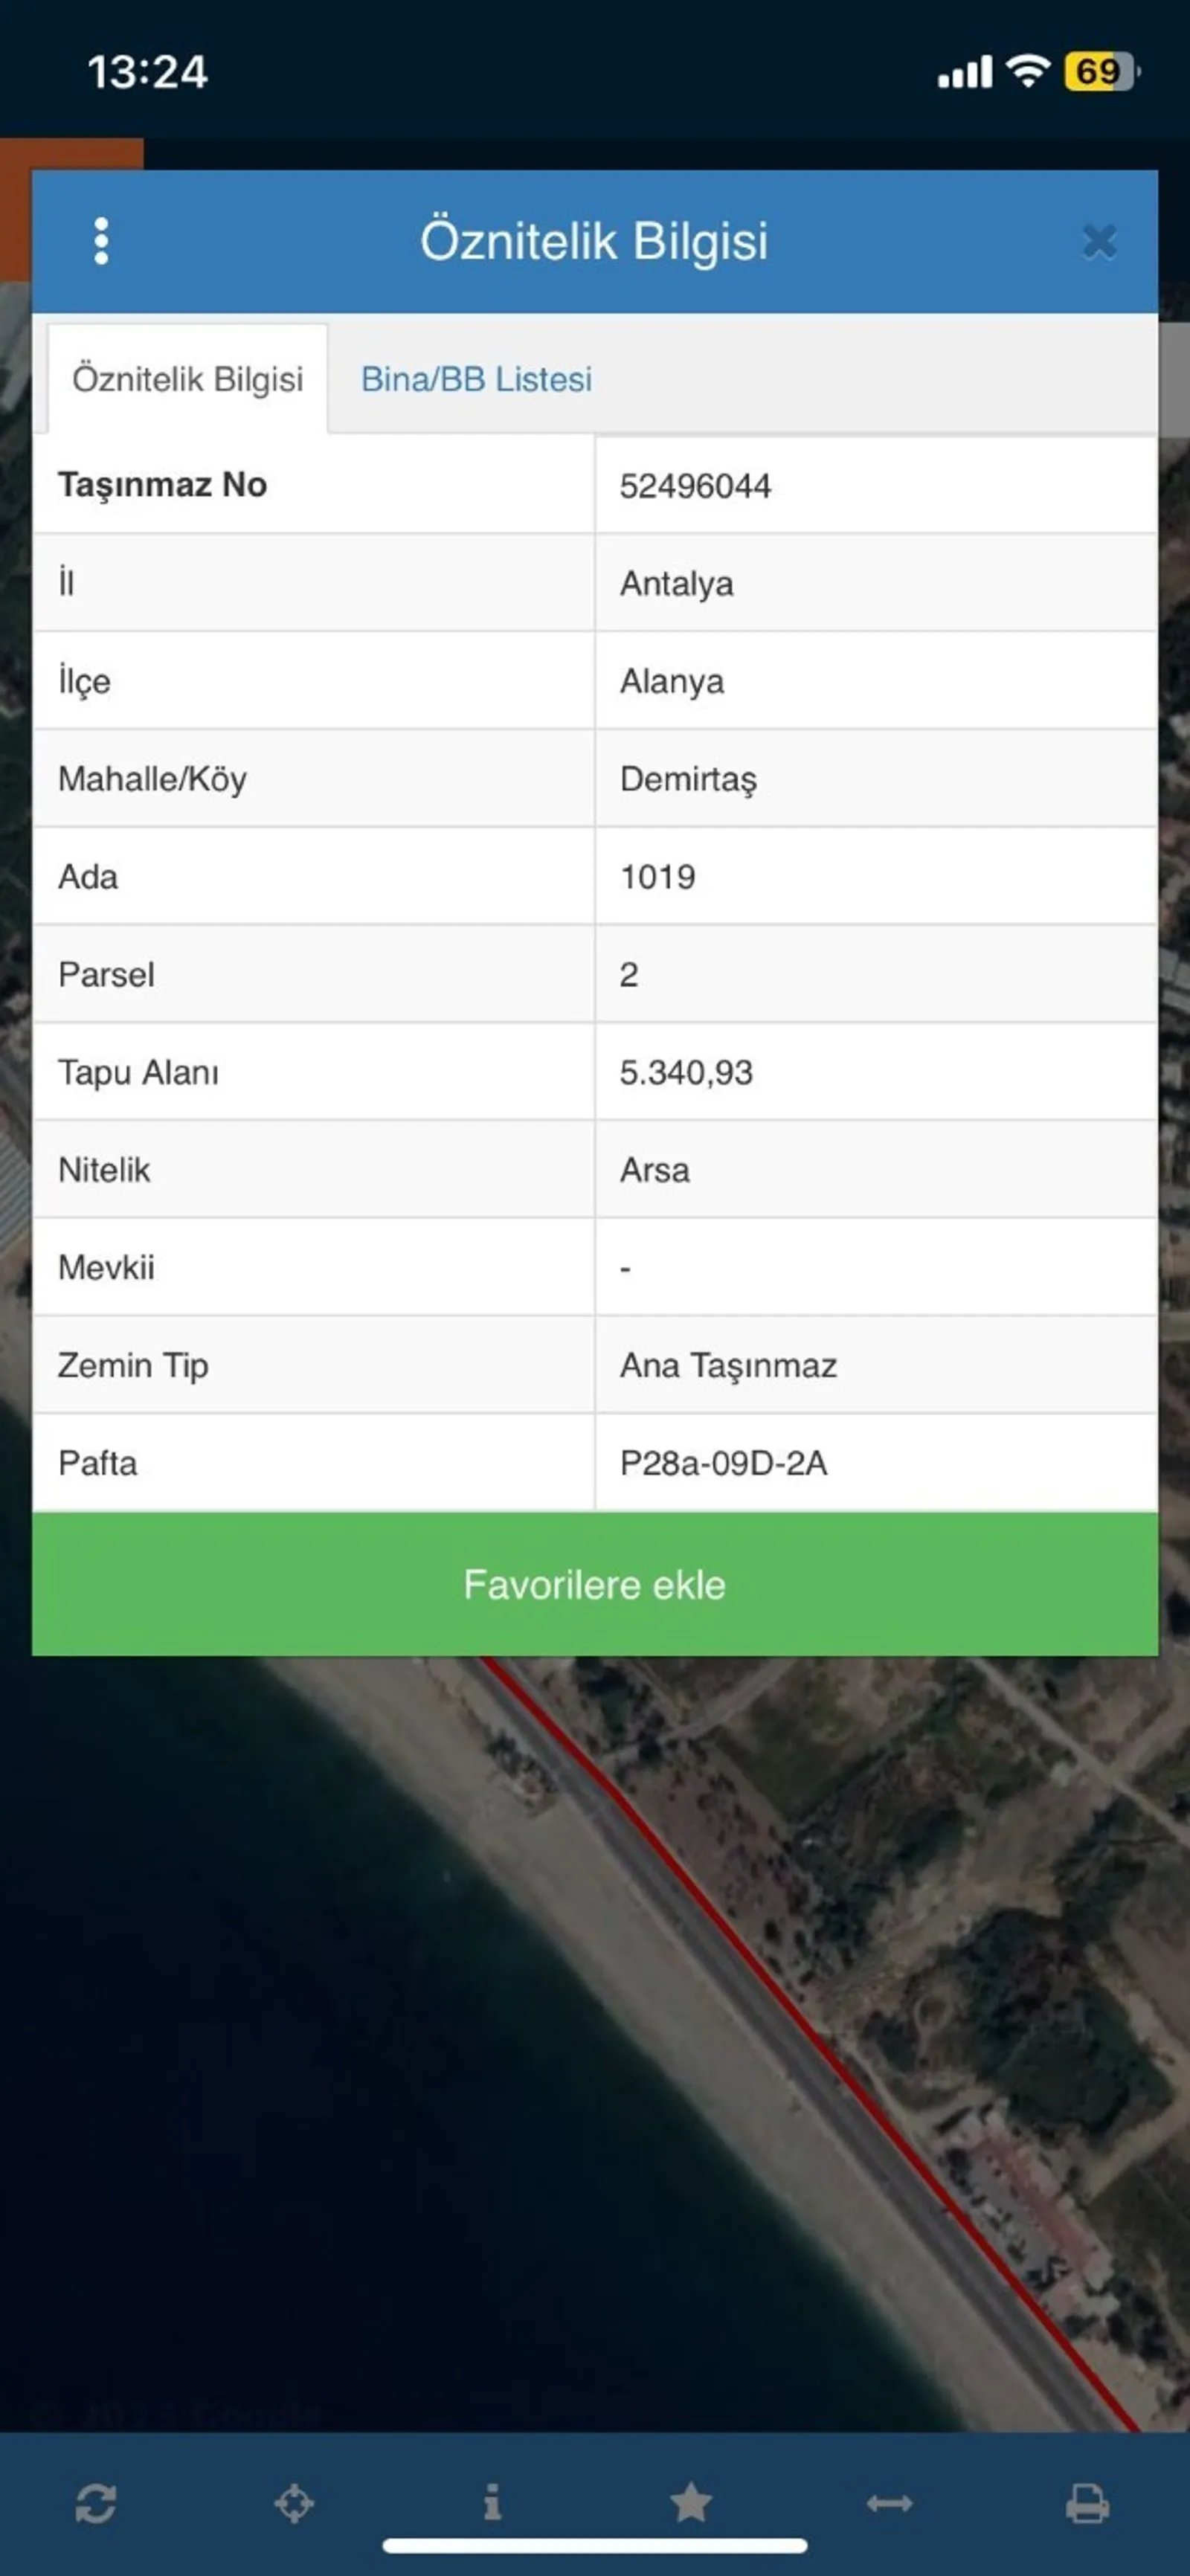Close the Öznitelik Bilgisi dialog
This screenshot has height=2576, width=1190.
click(1099, 242)
